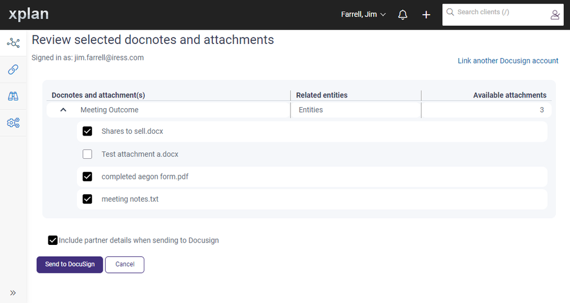This screenshot has height=303, width=570.
Task: Open the network hub sidebar icon
Action: coord(13,43)
